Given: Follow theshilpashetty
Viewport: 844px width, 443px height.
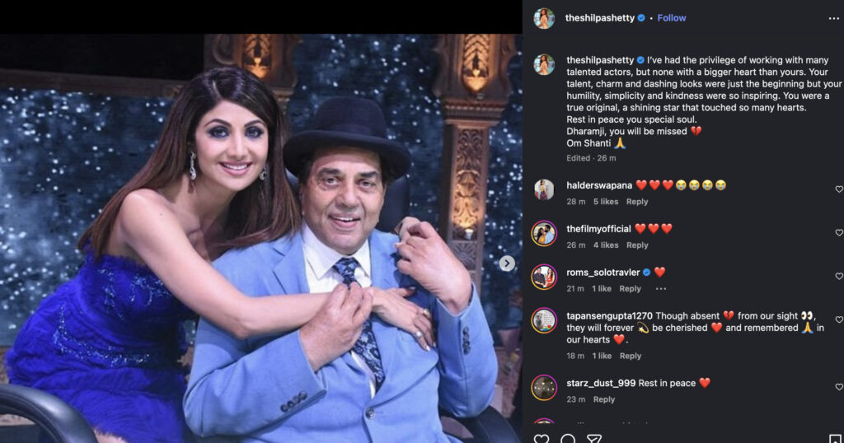Looking at the screenshot, I should (x=672, y=18).
